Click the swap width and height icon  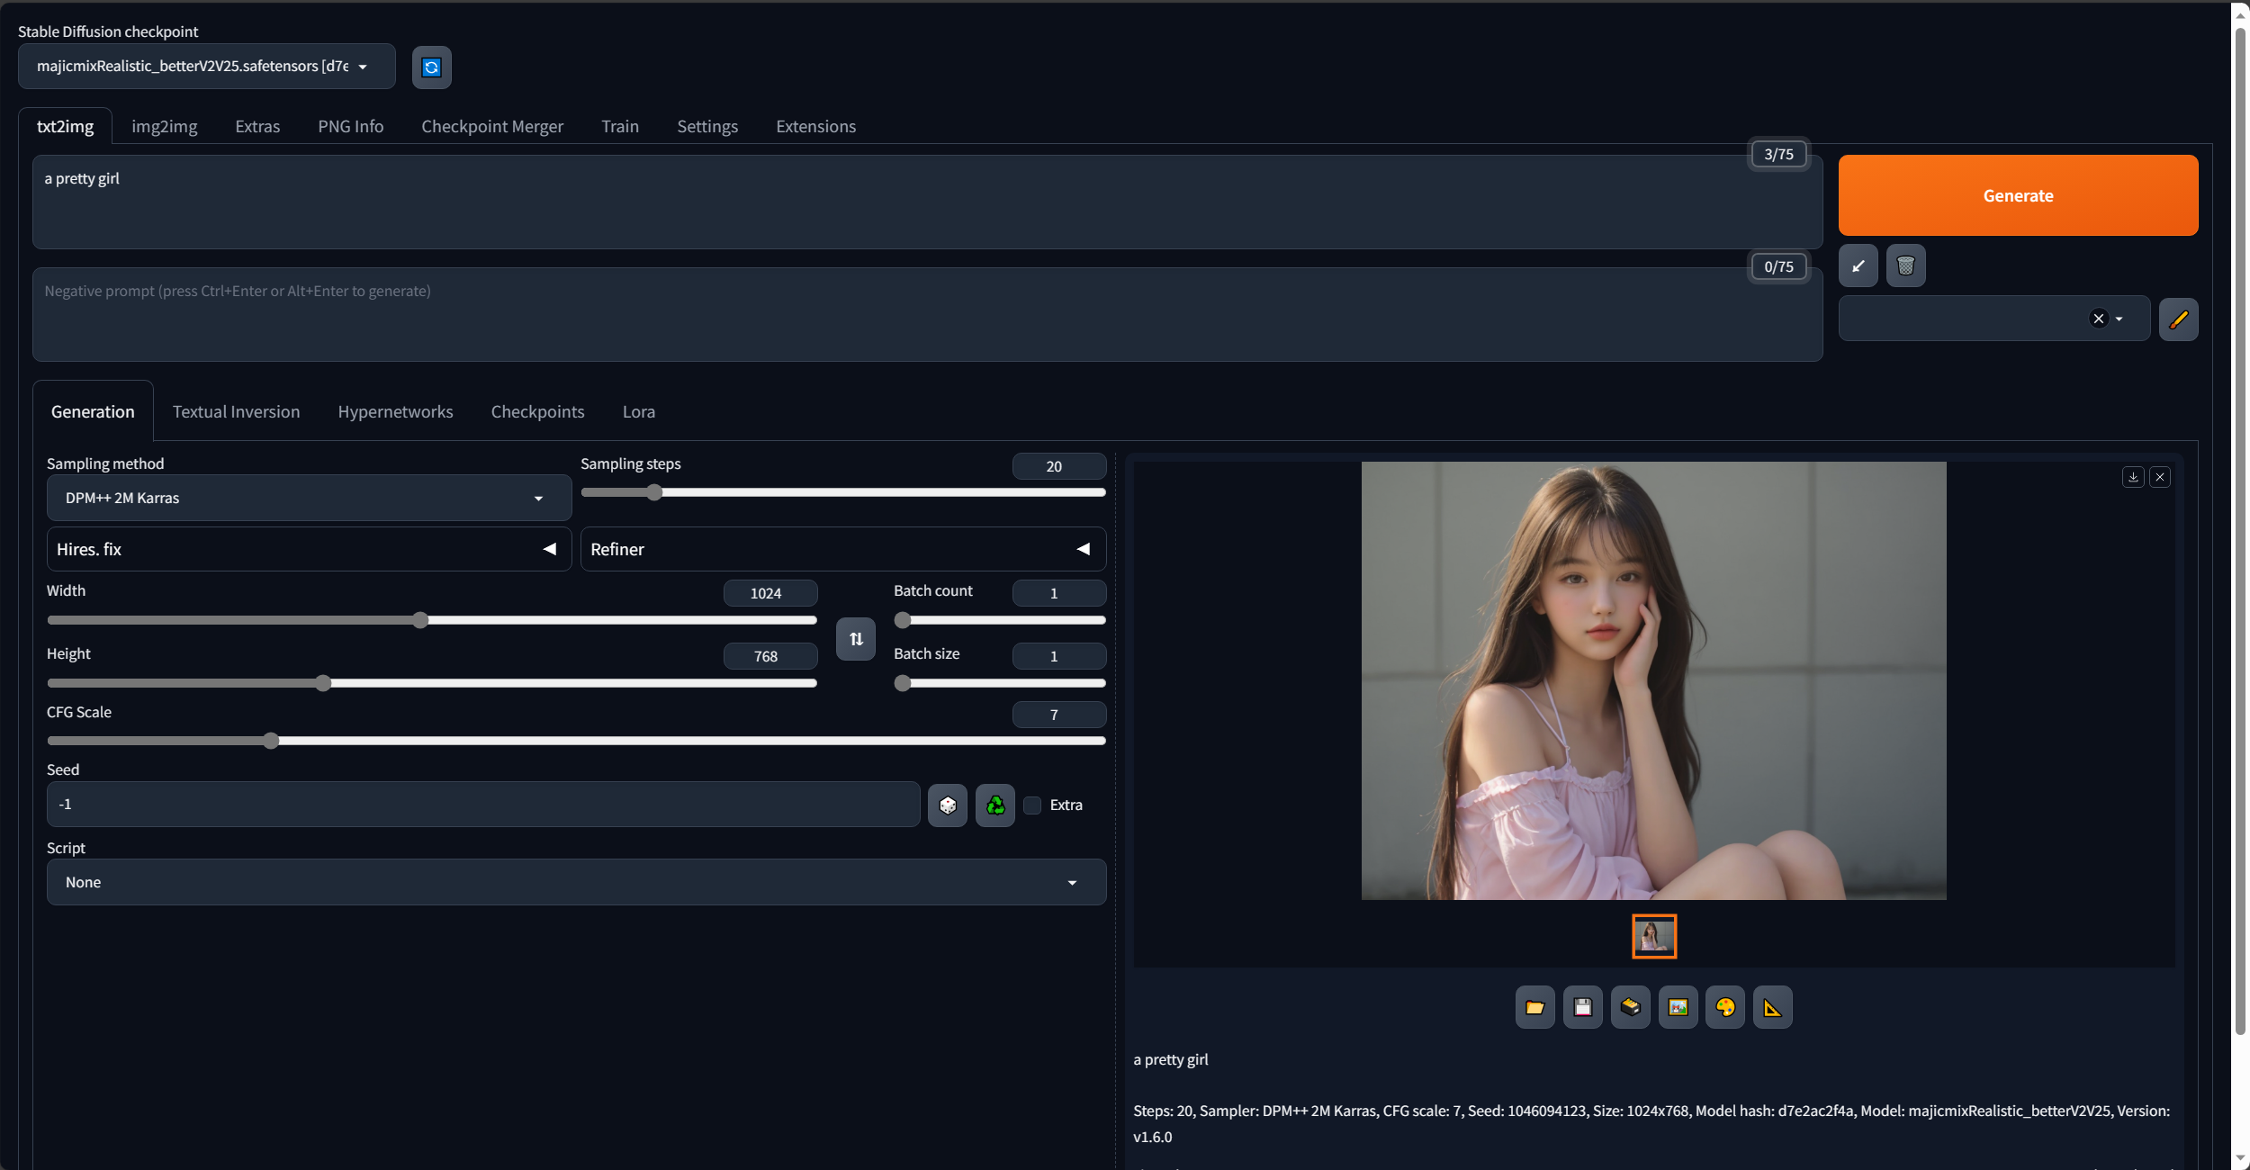coord(855,639)
